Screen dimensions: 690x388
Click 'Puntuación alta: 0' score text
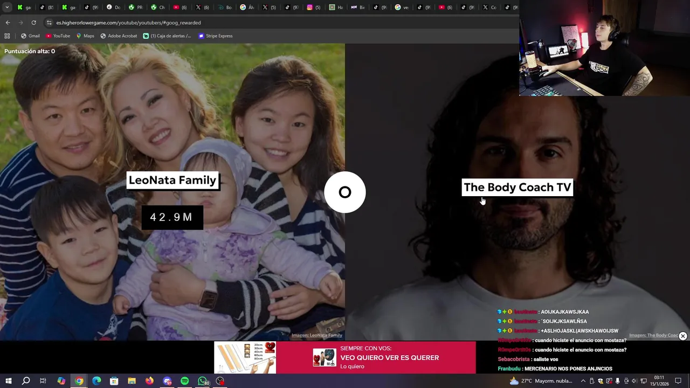point(30,51)
